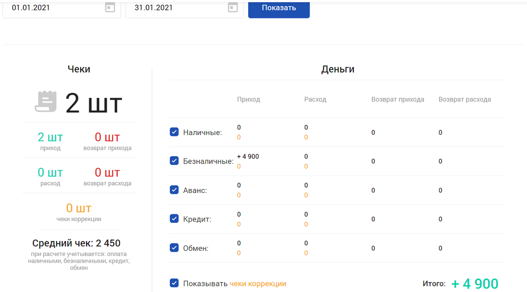Click the Наличные label
527x292 pixels.
(x=202, y=132)
